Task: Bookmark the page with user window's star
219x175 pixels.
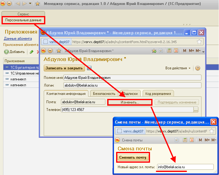Action: pyautogui.click(x=199, y=42)
